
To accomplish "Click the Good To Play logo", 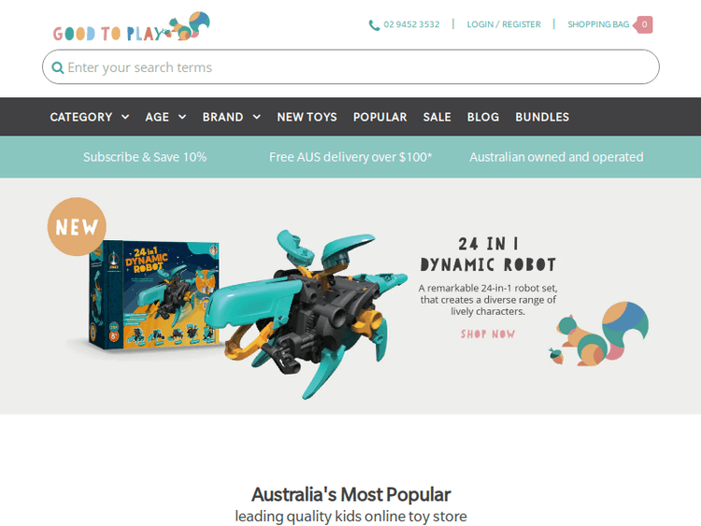I will (131, 27).
